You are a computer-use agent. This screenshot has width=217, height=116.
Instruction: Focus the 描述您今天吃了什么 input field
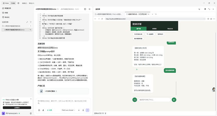point(154,100)
